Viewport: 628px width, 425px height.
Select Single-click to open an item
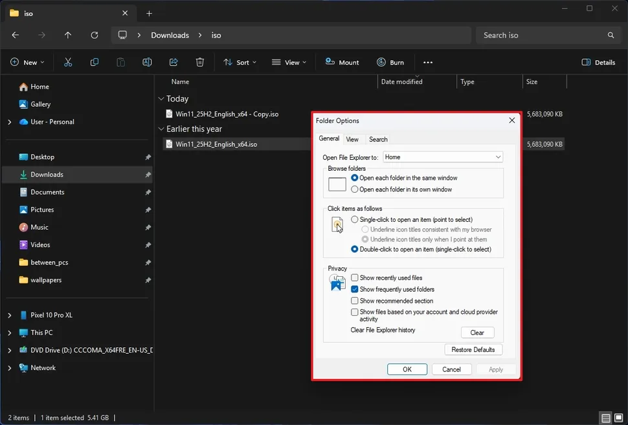click(355, 219)
